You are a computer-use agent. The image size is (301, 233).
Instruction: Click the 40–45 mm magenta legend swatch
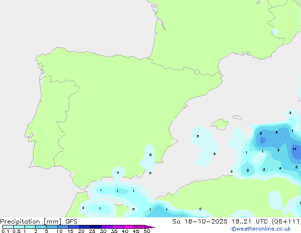(x=129, y=227)
